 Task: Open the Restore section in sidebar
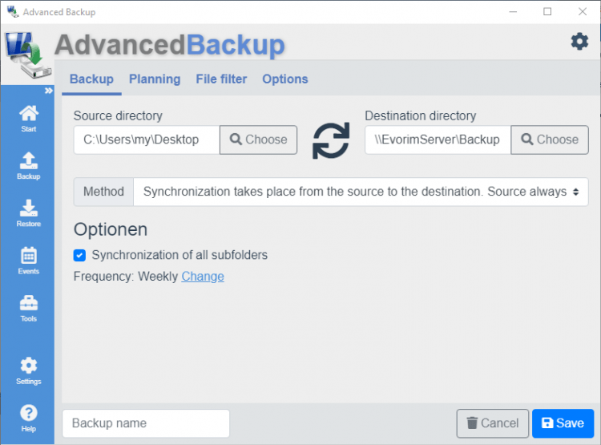[28, 213]
